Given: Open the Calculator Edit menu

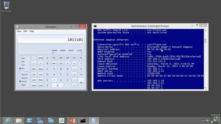Looking at the screenshot, I should (25, 31).
